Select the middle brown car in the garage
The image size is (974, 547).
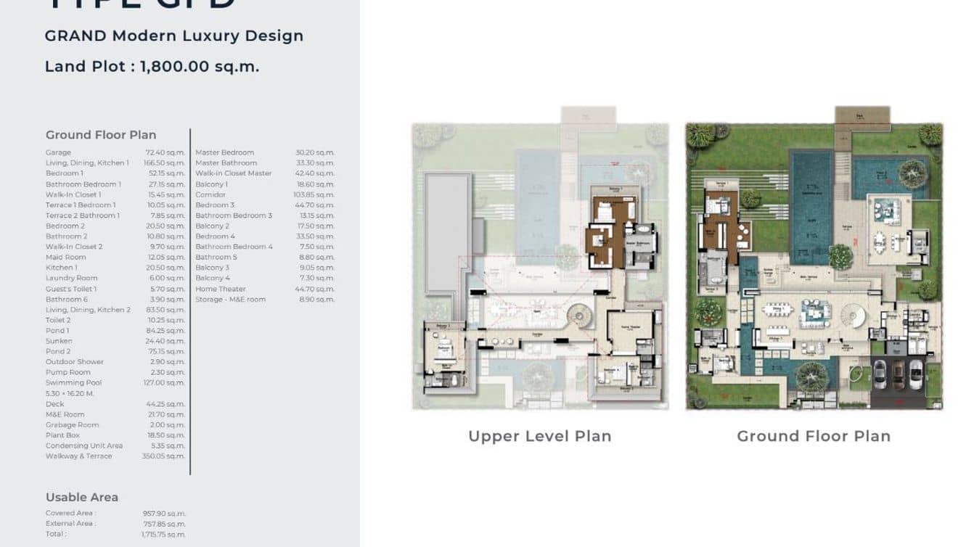(x=899, y=374)
